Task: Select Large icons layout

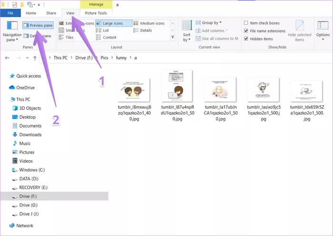Action: 114,23
